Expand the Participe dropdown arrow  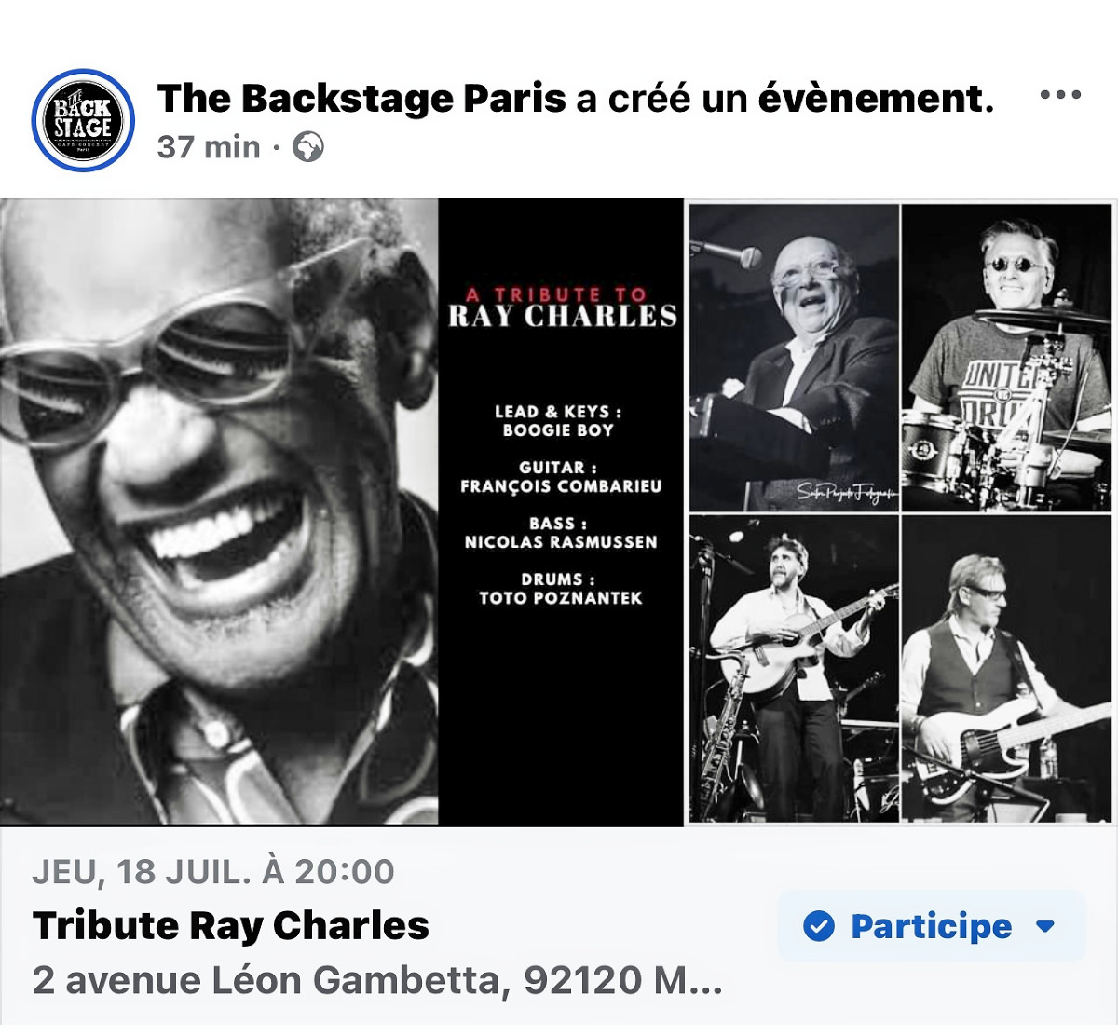[1045, 926]
